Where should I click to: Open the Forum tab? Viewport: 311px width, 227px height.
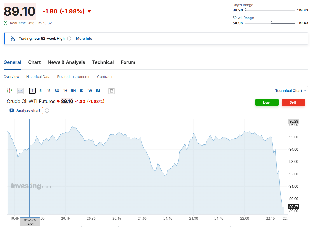point(128,62)
